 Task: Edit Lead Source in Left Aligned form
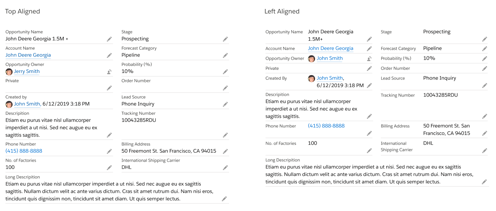485,85
